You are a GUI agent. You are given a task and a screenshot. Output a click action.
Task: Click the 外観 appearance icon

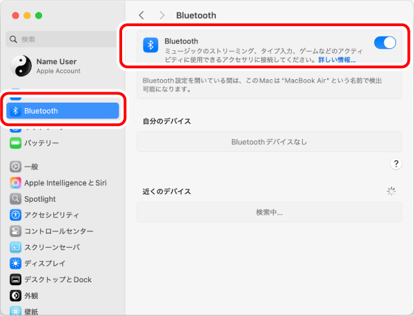point(16,295)
